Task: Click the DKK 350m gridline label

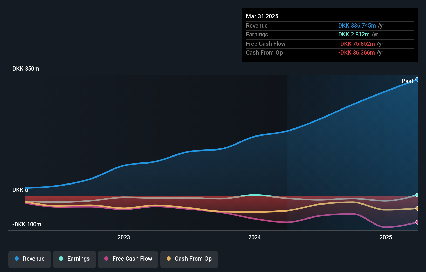Action: (26, 69)
